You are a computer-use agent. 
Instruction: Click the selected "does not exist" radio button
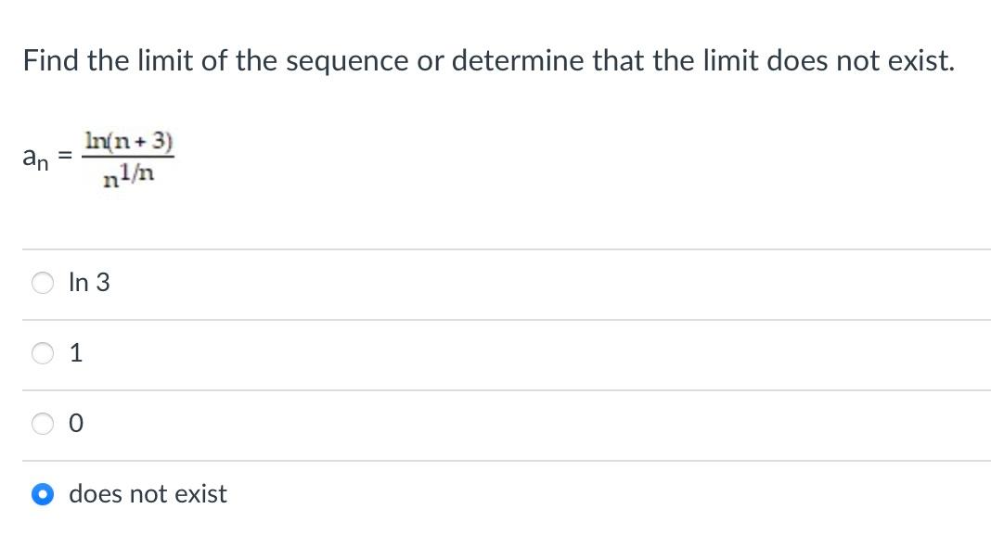[x=43, y=494]
